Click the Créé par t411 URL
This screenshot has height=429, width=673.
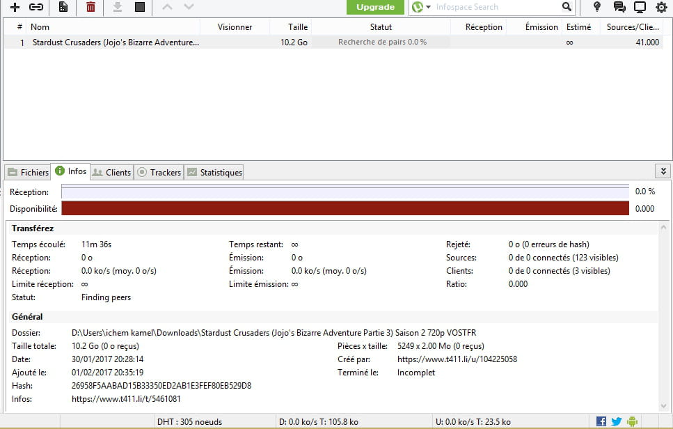tap(457, 359)
